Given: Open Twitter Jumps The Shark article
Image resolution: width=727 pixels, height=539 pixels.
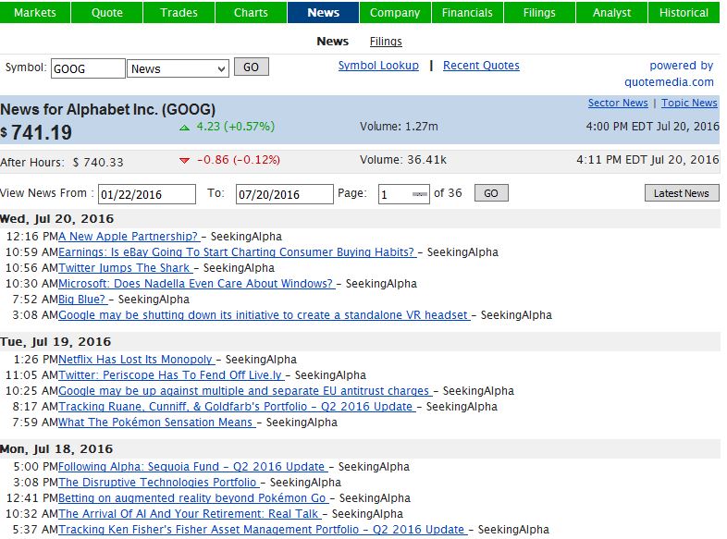Looking at the screenshot, I should coord(125,268).
